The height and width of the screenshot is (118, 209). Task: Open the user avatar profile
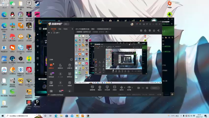[132, 24]
